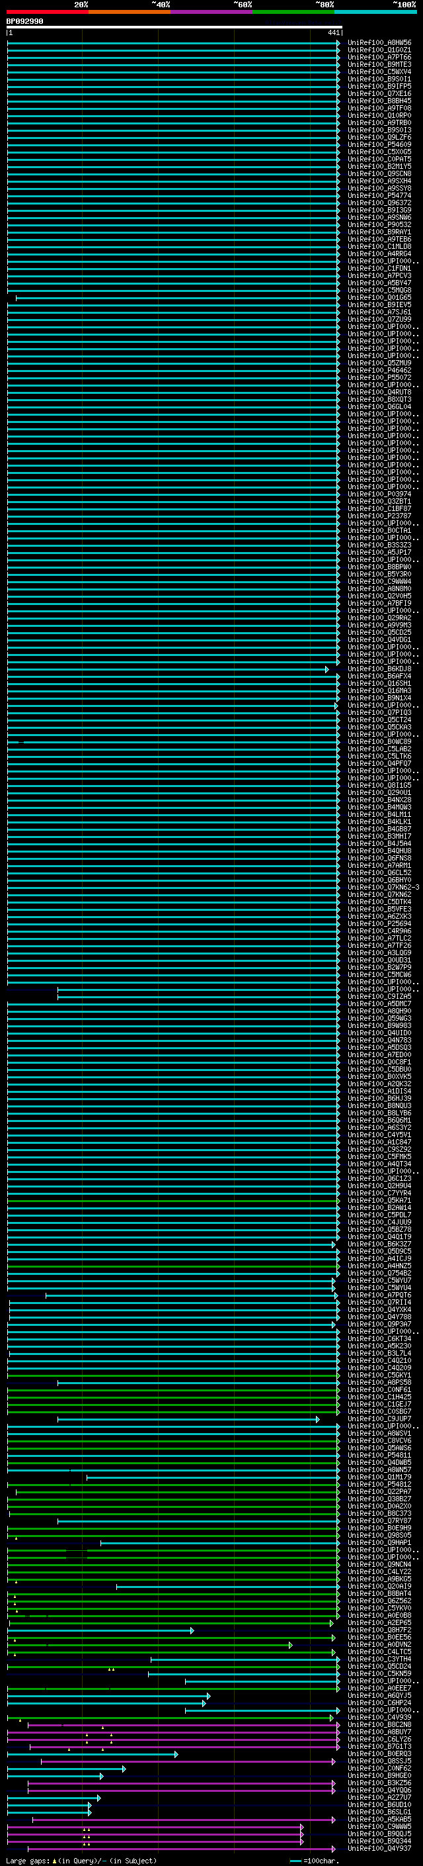Open hit UniRef100_Q7XE16
The height and width of the screenshot is (1866, 423).
[379, 93]
